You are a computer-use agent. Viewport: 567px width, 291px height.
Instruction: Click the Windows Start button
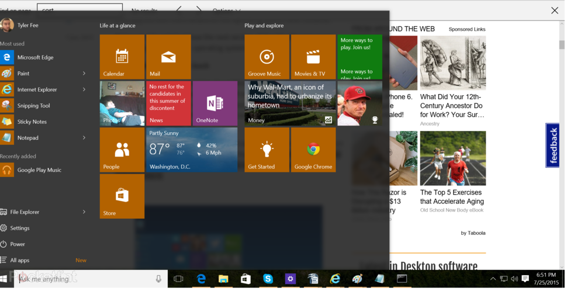point(4,279)
